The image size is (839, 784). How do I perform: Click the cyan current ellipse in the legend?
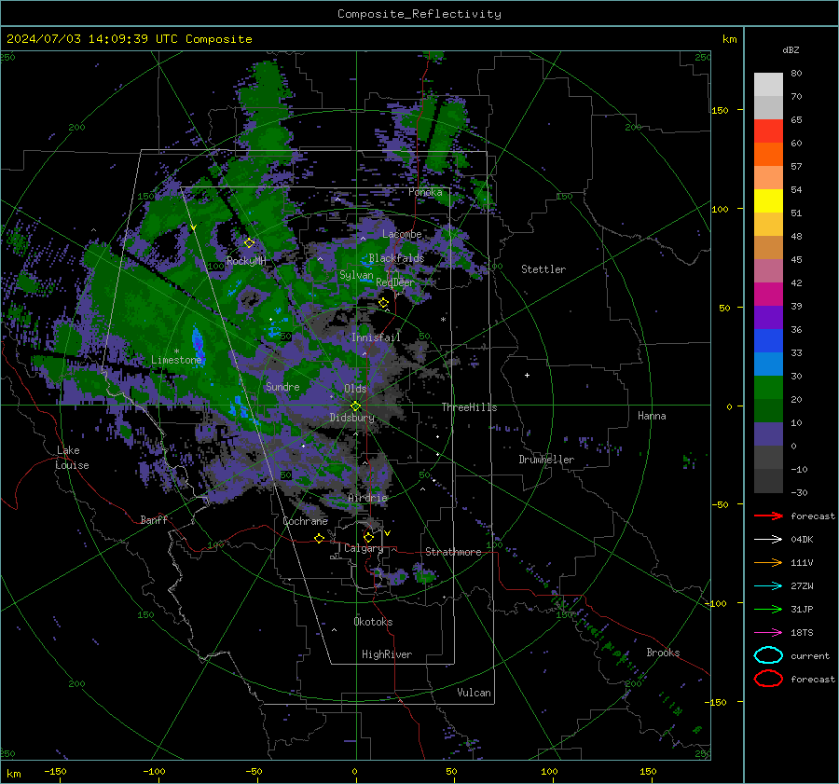[768, 655]
